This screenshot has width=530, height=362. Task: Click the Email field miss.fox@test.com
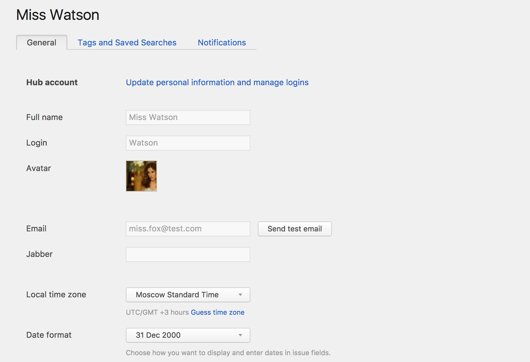click(x=188, y=229)
